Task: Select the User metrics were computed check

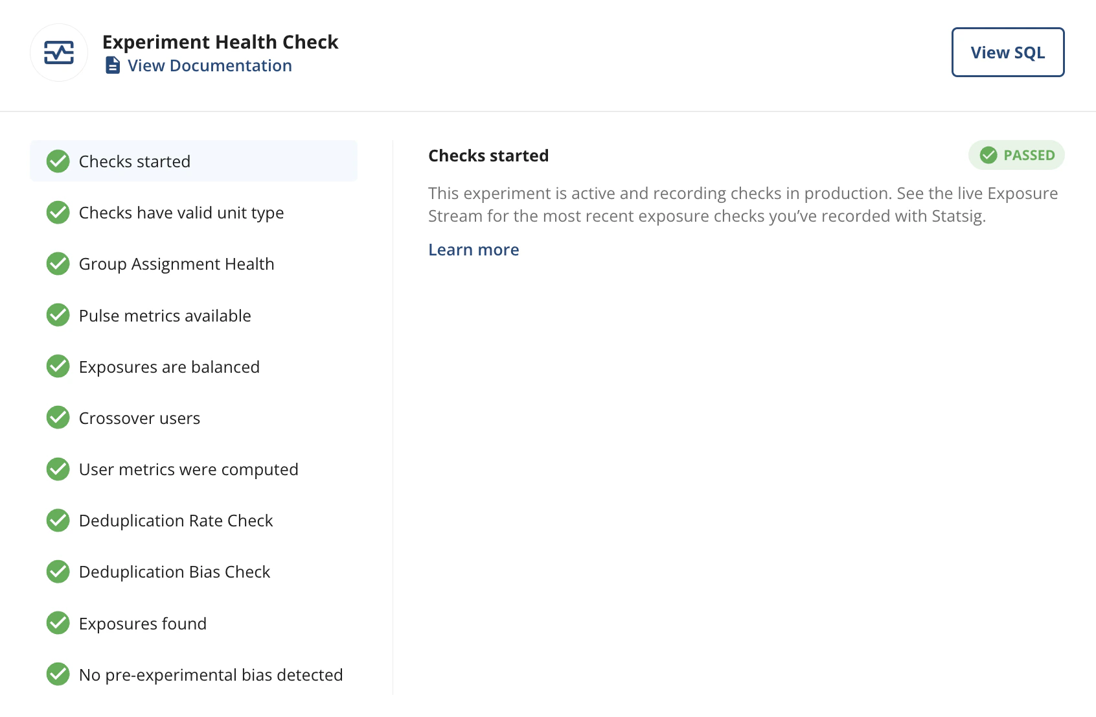Action: (x=188, y=469)
